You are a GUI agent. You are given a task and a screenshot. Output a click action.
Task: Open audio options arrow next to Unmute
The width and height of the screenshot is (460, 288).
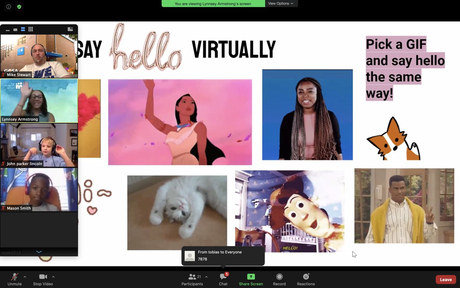click(x=25, y=276)
